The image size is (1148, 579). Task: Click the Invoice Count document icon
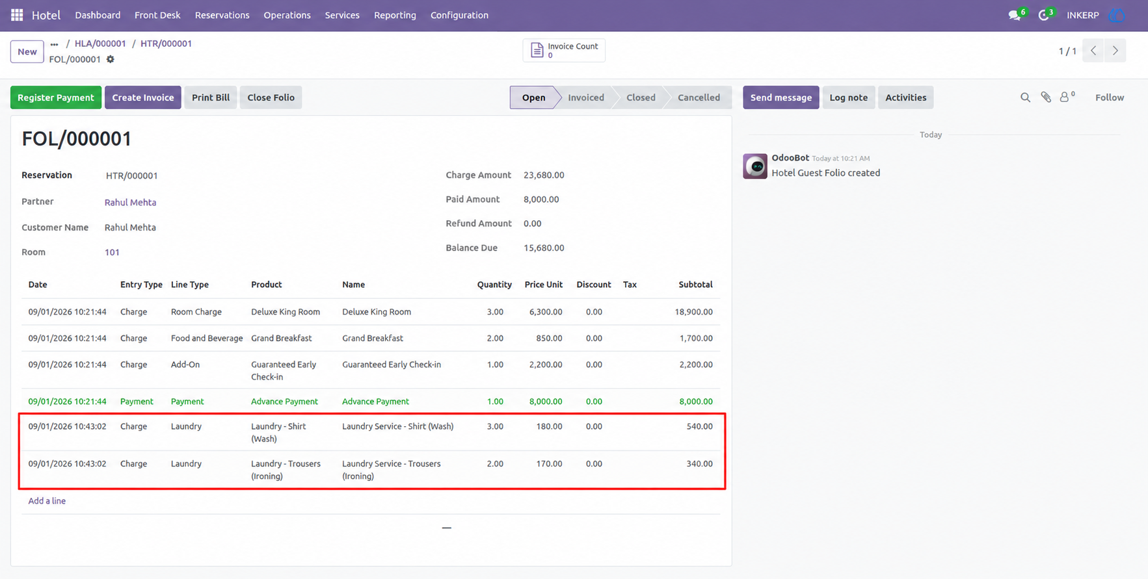(x=537, y=50)
